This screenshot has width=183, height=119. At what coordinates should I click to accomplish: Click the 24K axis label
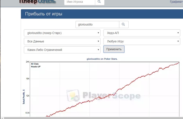click(x=28, y=62)
